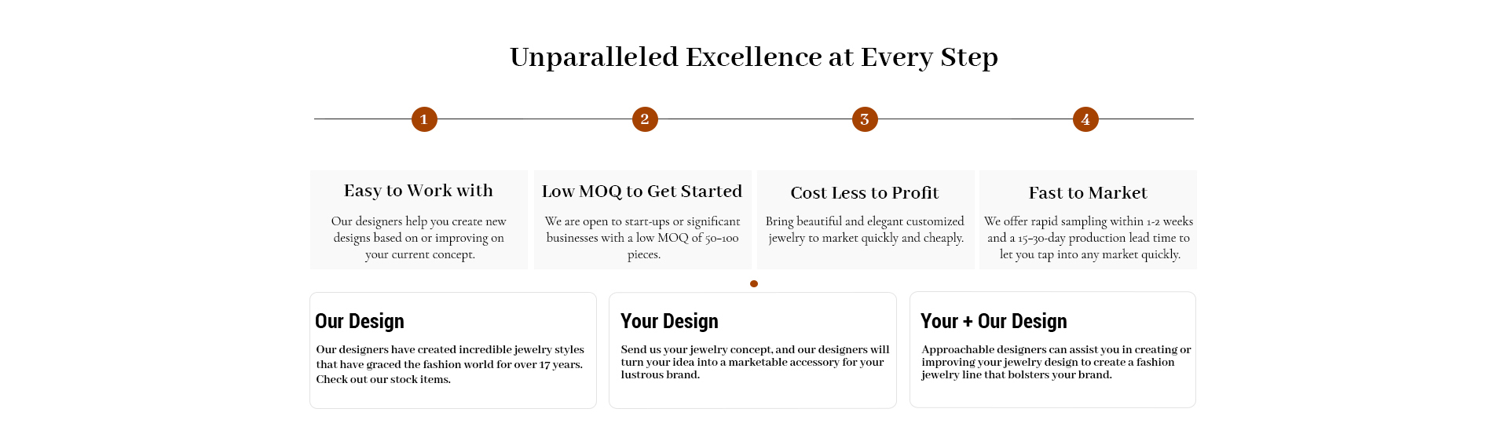The width and height of the screenshot is (1508, 438).
Task: Click the Your + Our Design description paragraph
Action: click(x=1056, y=362)
